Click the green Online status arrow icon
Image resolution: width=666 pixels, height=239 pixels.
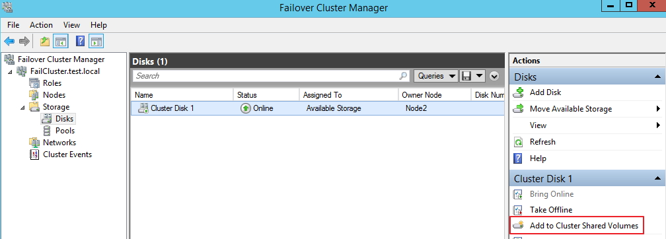[x=246, y=108]
